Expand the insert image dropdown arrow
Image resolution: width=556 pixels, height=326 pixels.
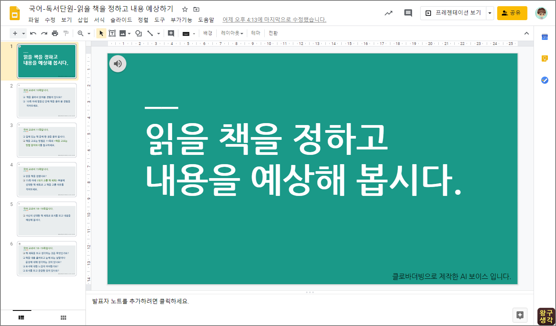tap(129, 33)
